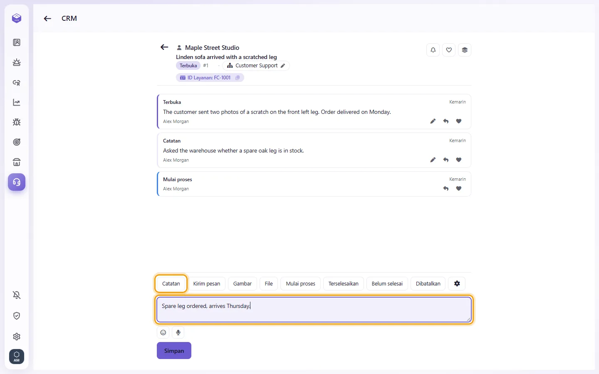Like the Terbuka entry
Screen dimensions: 599x374
point(459,121)
